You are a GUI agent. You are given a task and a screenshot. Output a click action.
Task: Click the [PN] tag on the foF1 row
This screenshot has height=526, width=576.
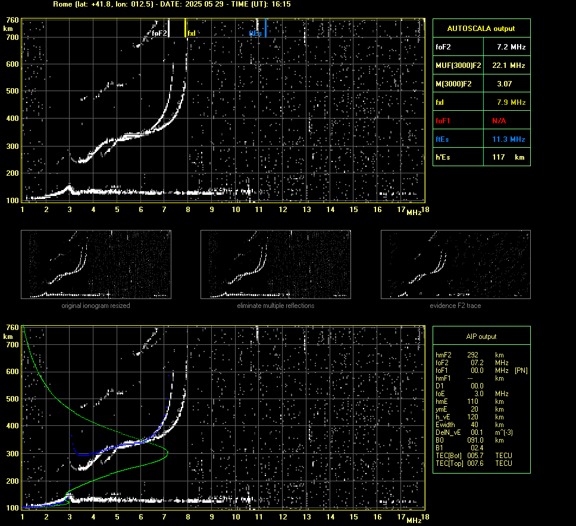(x=521, y=371)
